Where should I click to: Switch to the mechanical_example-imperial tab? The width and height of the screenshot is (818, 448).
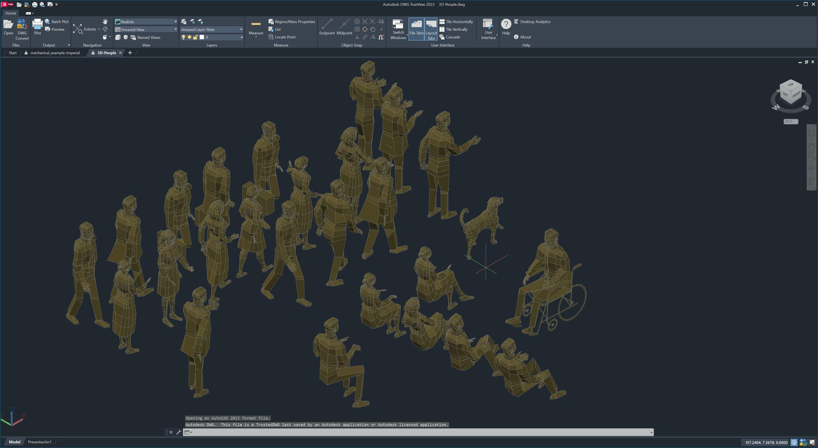click(x=54, y=53)
